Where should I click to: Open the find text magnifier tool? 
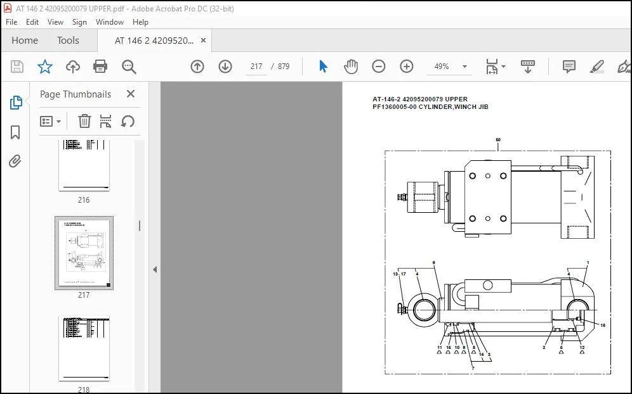click(x=129, y=67)
